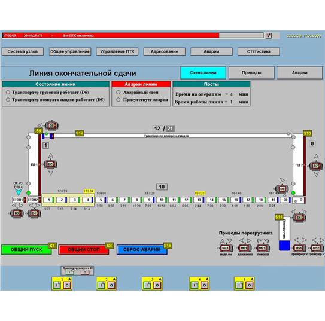This screenshot has height=321, width=325.
Task: Click the down arrow below motor D7
Action: tap(316, 175)
